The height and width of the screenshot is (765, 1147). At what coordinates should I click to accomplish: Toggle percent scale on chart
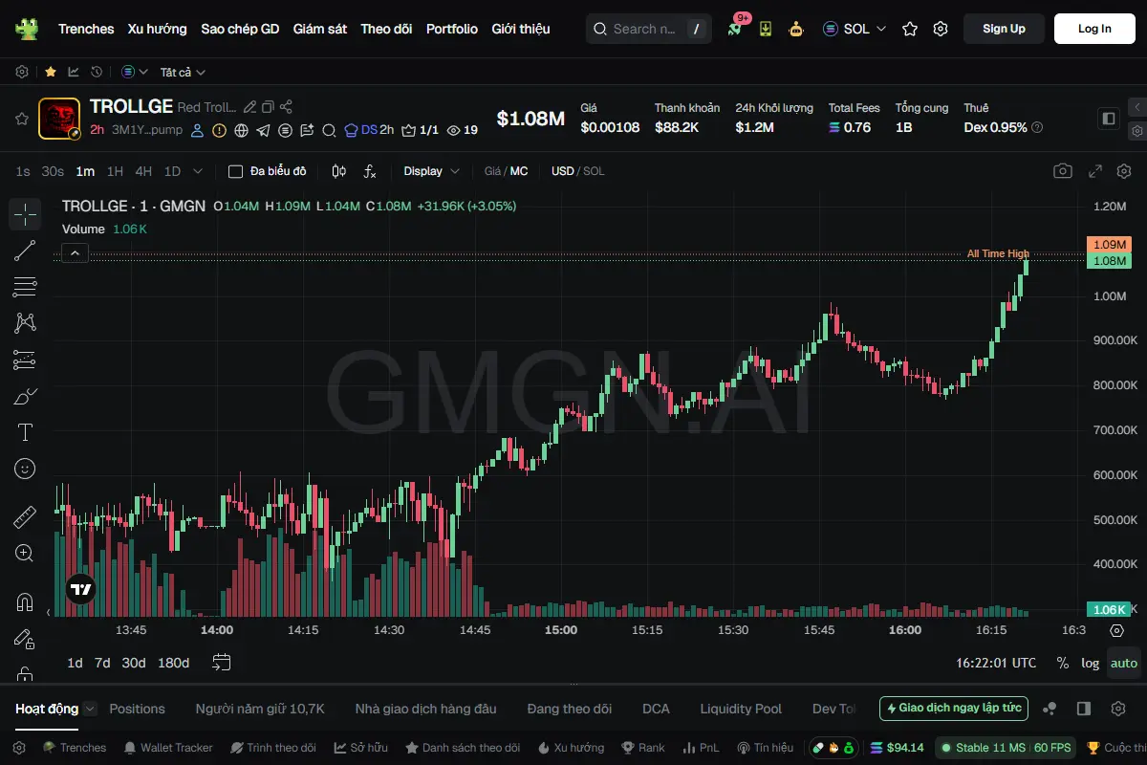[x=1063, y=663]
